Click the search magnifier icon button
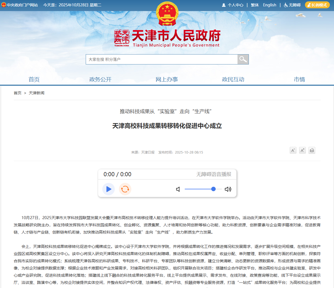334x288 pixels. 243,59
